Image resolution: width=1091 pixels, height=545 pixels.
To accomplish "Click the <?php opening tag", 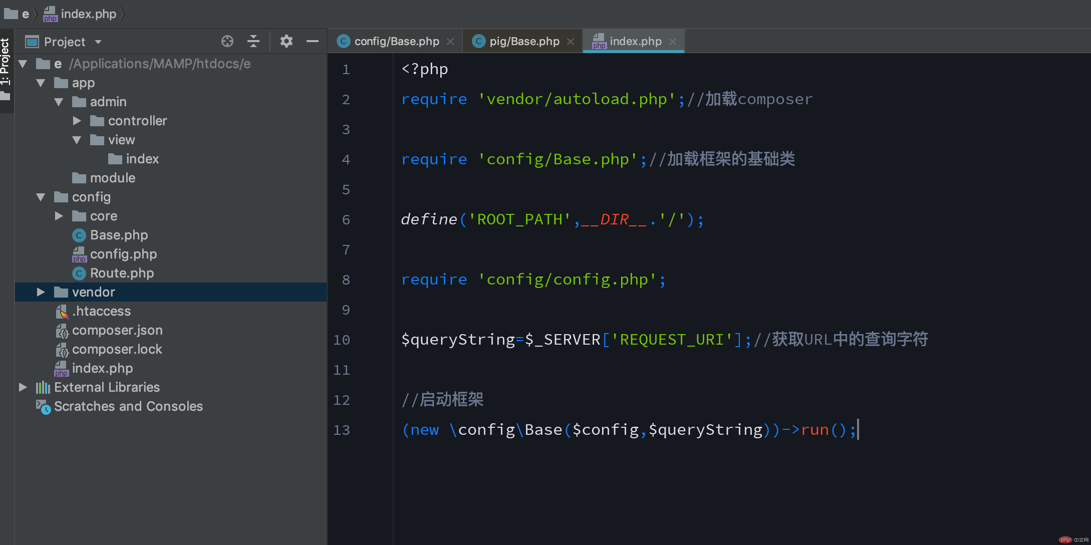I will pyautogui.click(x=425, y=69).
